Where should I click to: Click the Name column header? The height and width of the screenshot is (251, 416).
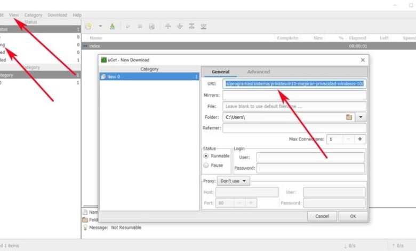pyautogui.click(x=96, y=38)
